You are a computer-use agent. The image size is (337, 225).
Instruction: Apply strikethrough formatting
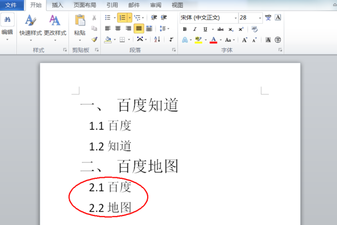[x=220, y=29]
